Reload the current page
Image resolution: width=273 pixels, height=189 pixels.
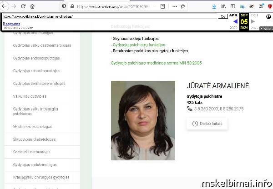coord(23,6)
